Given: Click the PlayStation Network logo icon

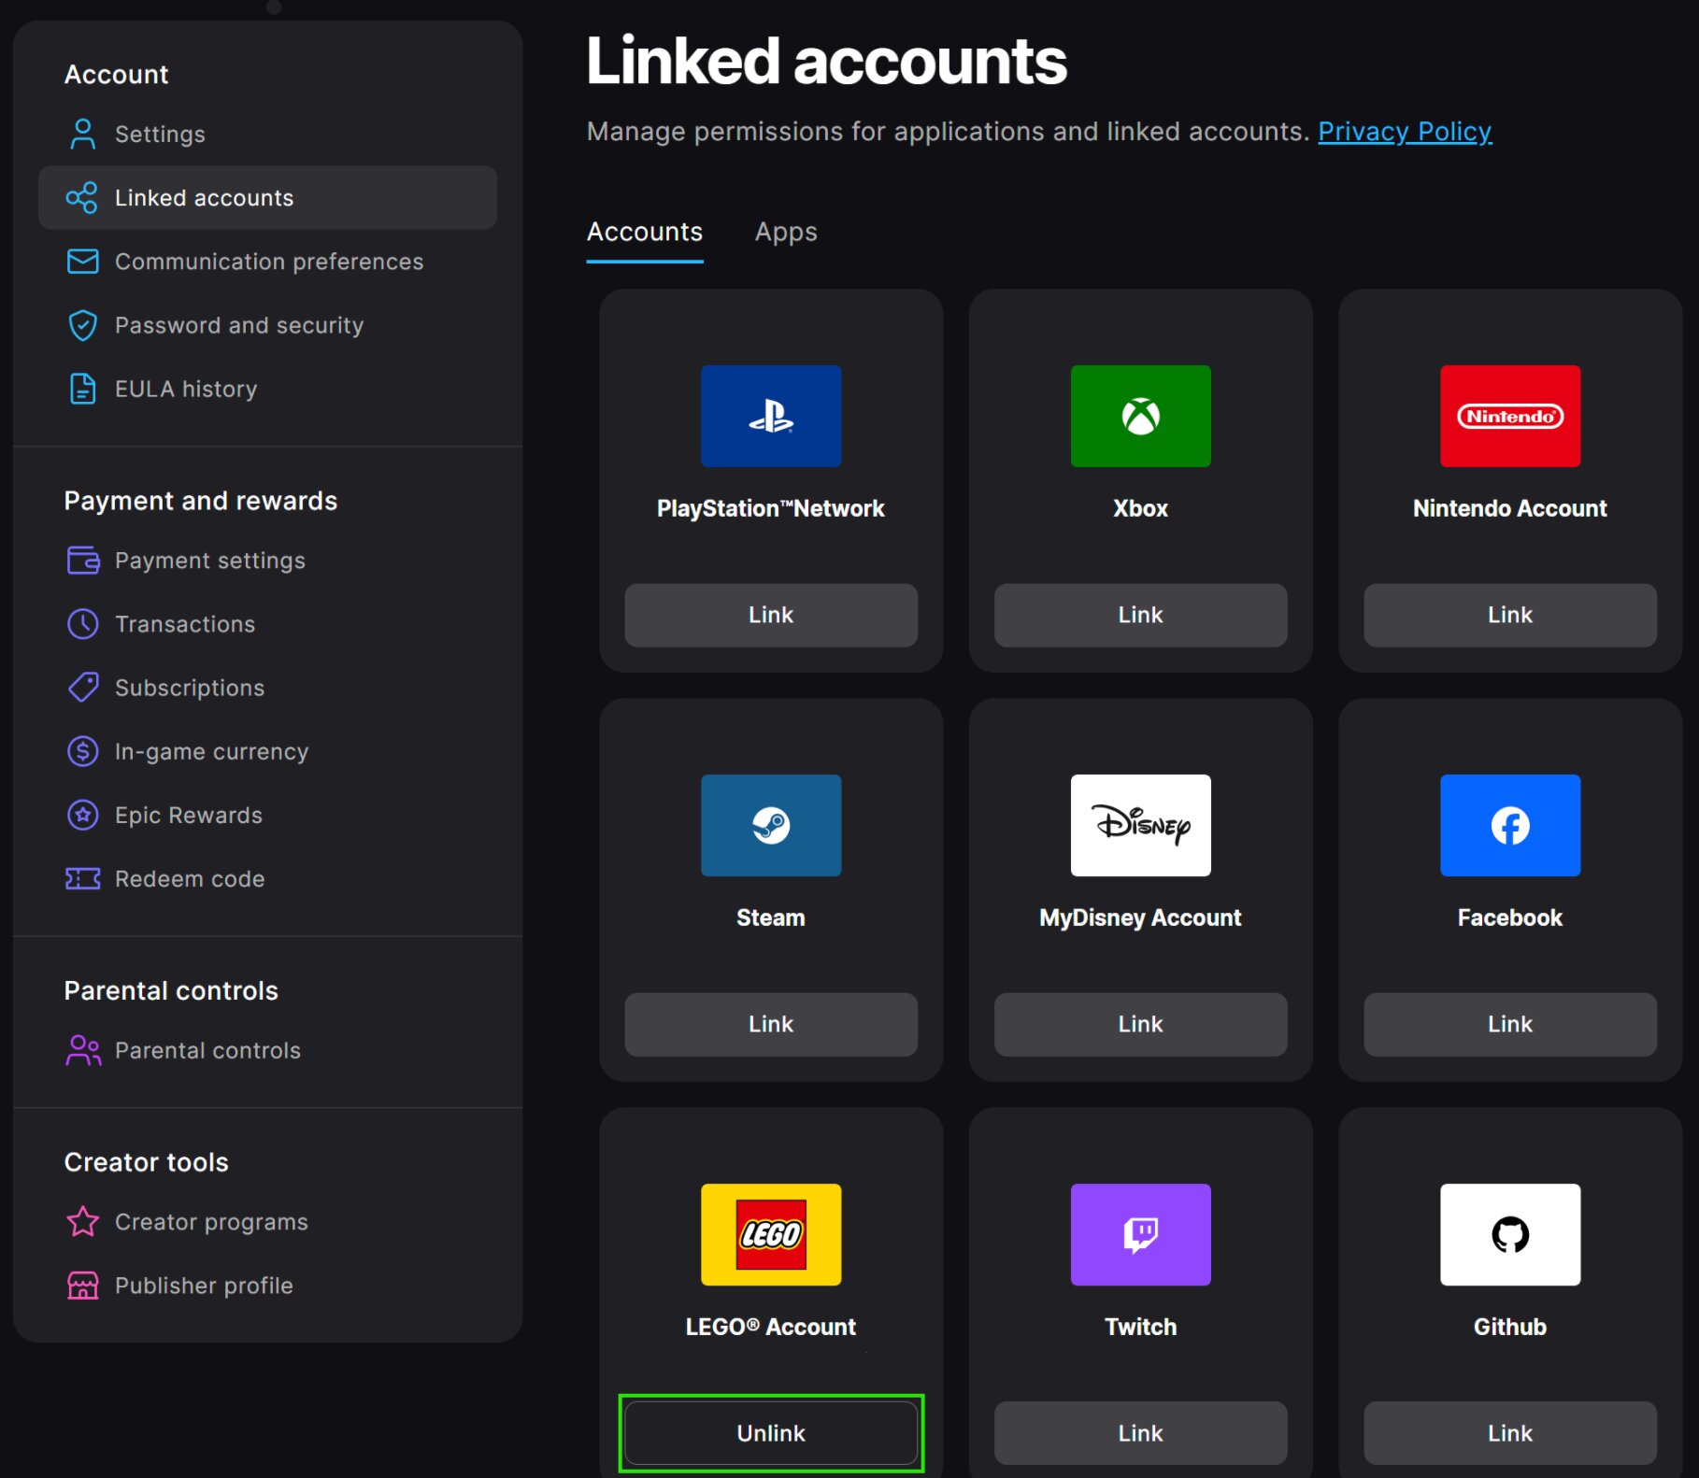Looking at the screenshot, I should [x=771, y=416].
